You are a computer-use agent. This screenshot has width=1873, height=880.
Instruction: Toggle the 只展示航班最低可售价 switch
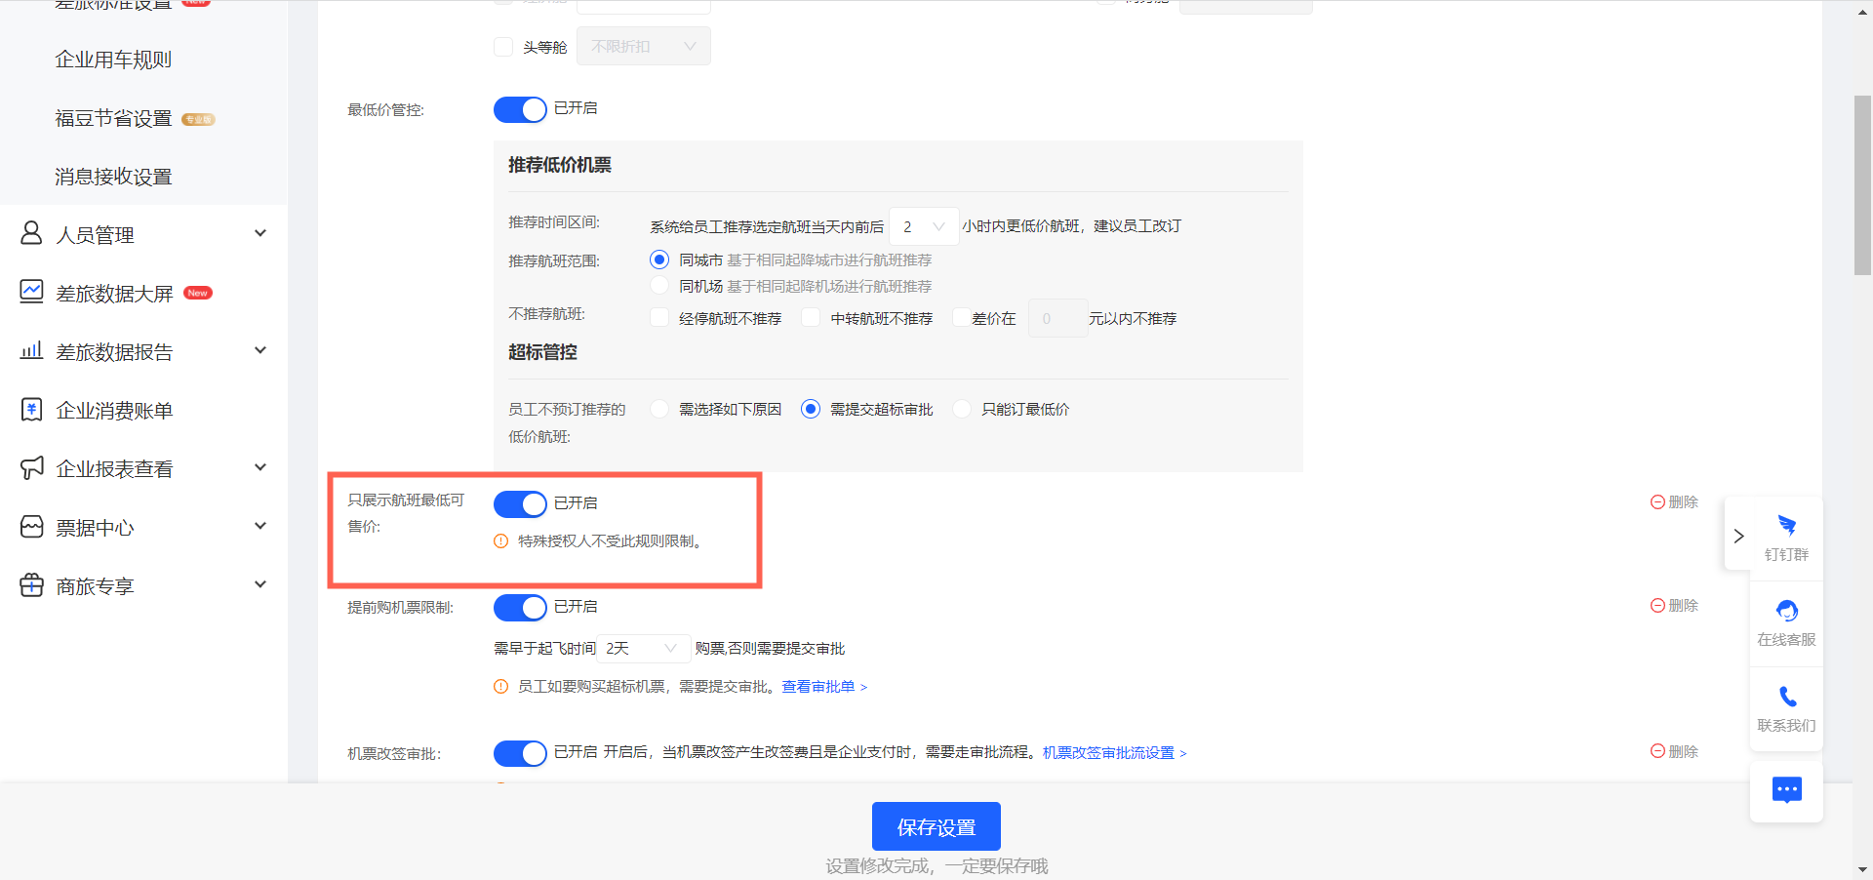pyautogui.click(x=520, y=504)
